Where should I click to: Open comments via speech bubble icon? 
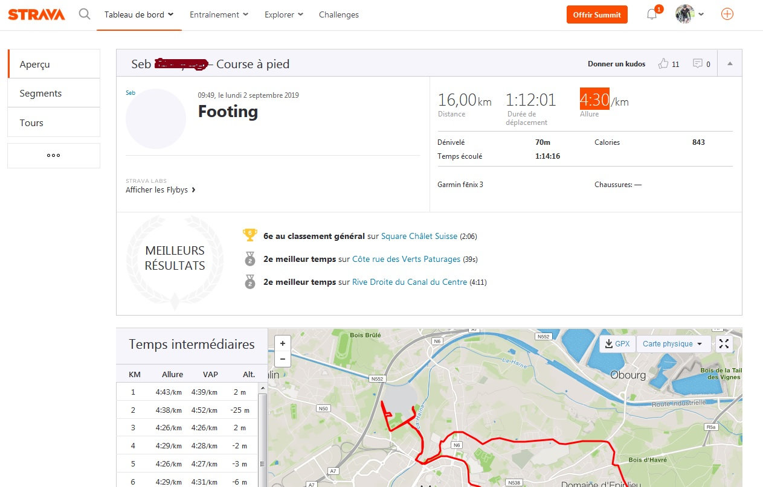698,63
